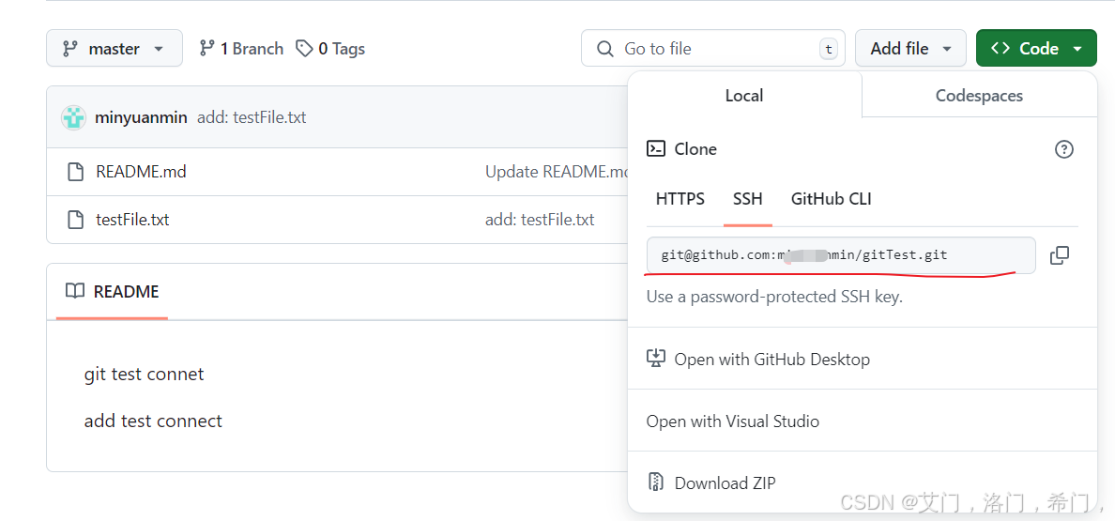
Task: Click the Clone heading text
Action: click(x=695, y=149)
